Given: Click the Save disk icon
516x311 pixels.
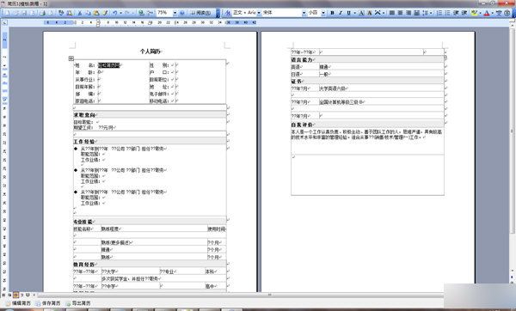Looking at the screenshot, I should (24, 13).
